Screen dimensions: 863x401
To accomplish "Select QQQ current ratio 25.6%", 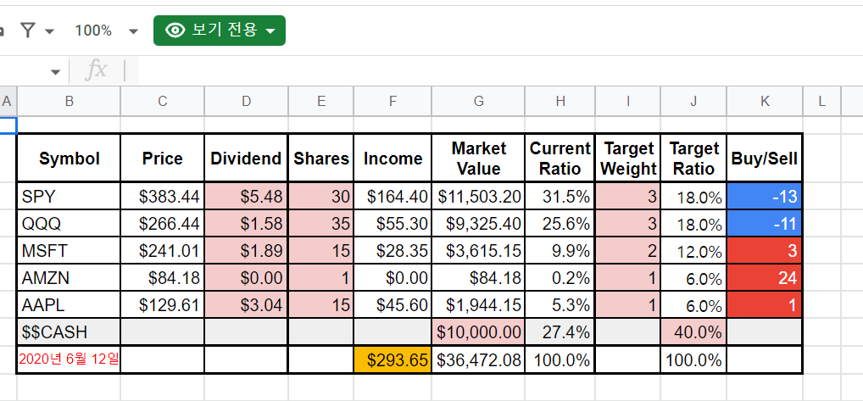I will (x=560, y=223).
